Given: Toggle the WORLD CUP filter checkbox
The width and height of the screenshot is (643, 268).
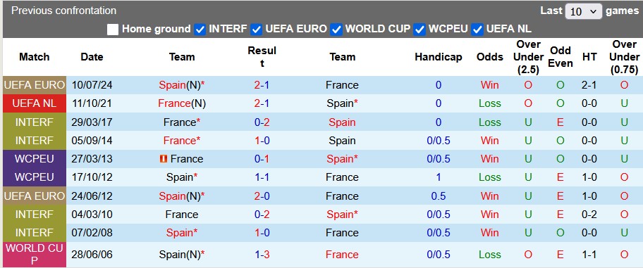Looking at the screenshot, I should tap(336, 29).
